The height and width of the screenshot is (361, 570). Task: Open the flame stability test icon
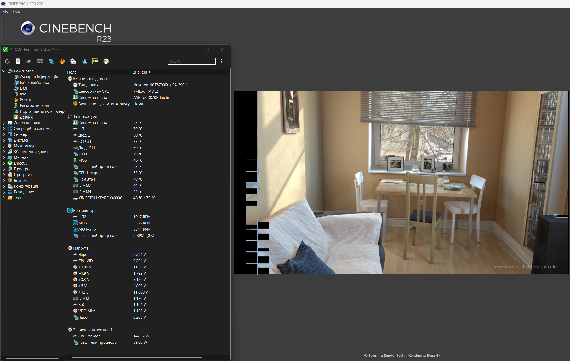pyautogui.click(x=62, y=61)
